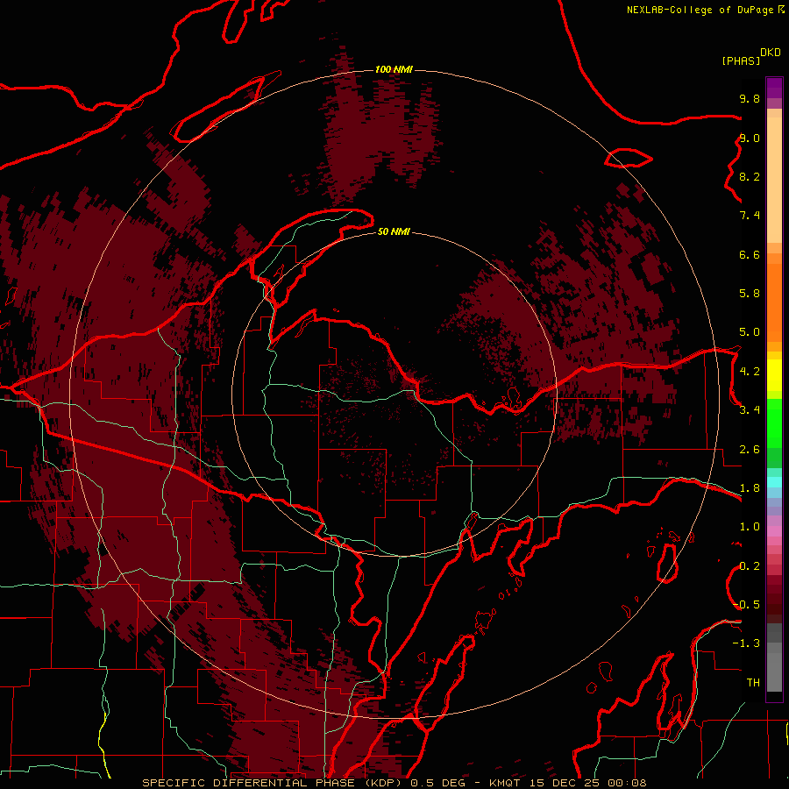Click the 9.0 value on color scale

click(x=750, y=138)
